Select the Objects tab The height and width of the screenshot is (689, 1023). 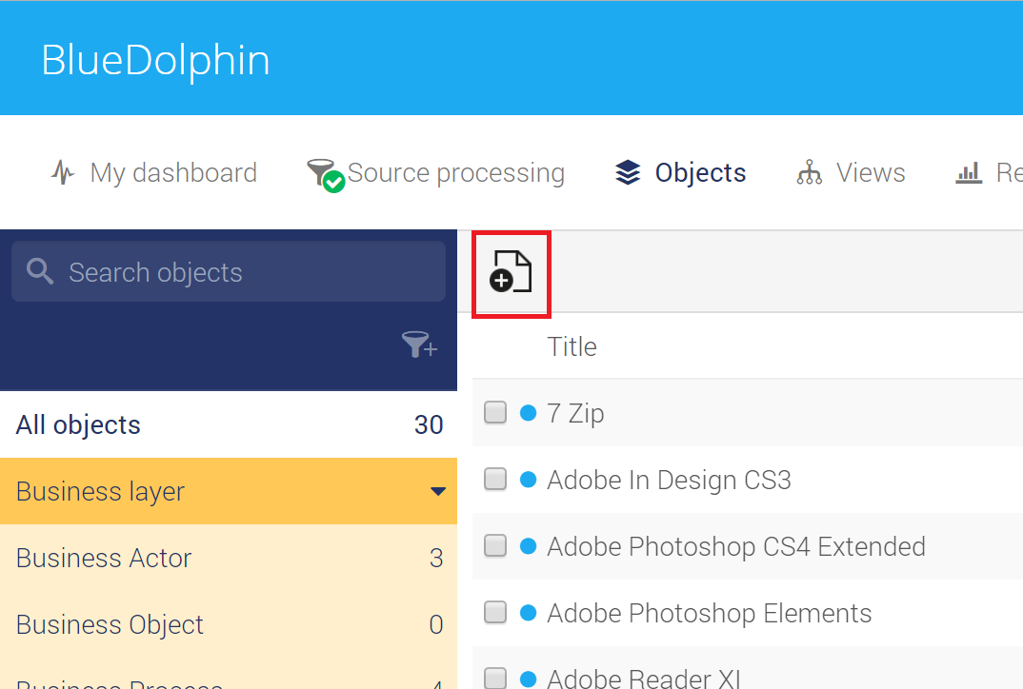coord(680,173)
